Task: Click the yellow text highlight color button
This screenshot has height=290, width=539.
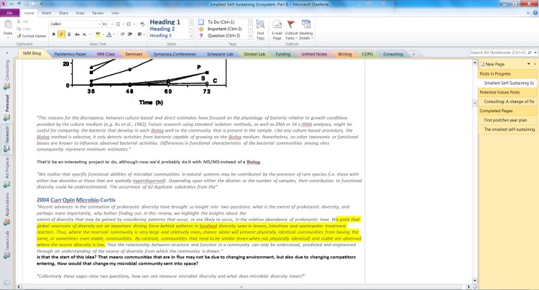Action: pos(98,34)
